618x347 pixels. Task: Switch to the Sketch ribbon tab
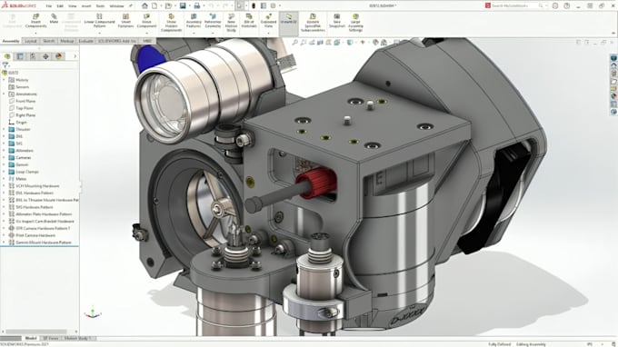tap(49, 41)
